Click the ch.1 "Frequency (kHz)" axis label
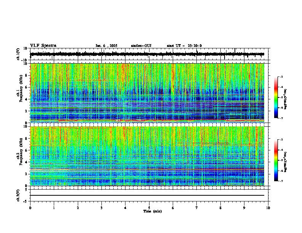302x233 pixels. (21, 88)
